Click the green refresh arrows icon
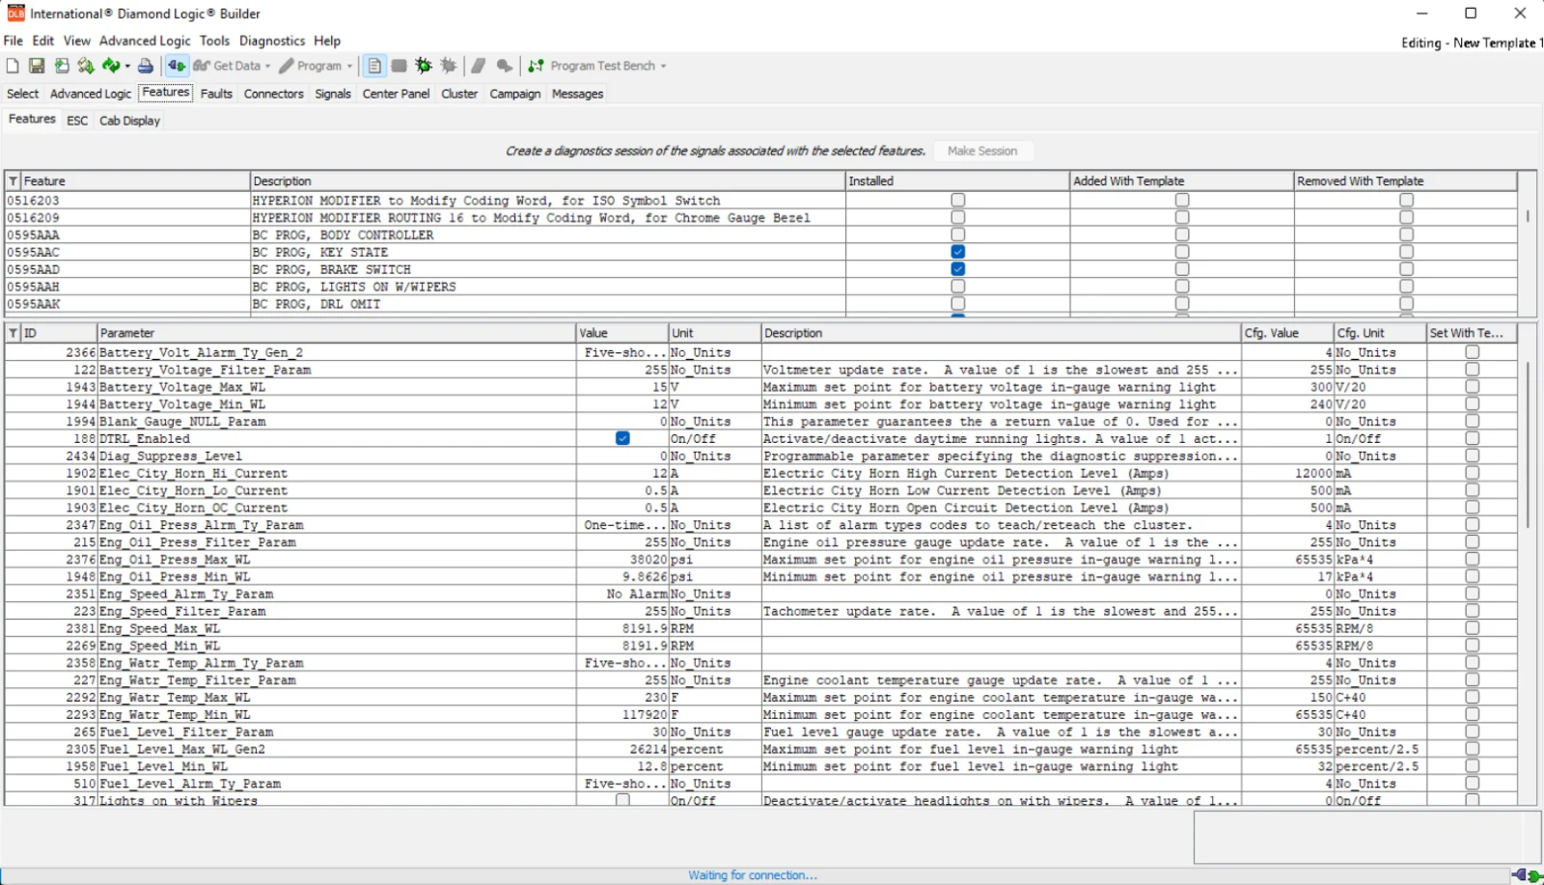 [x=111, y=66]
